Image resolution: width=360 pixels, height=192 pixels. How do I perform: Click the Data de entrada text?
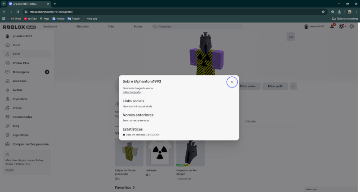[142, 135]
